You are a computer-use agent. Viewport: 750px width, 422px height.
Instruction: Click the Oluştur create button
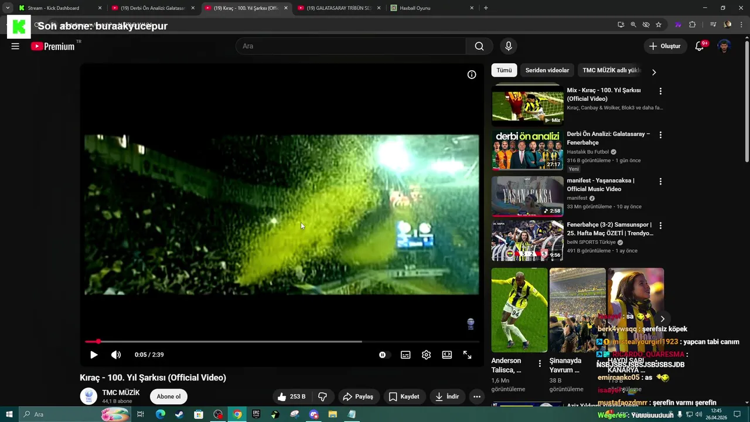coord(666,46)
